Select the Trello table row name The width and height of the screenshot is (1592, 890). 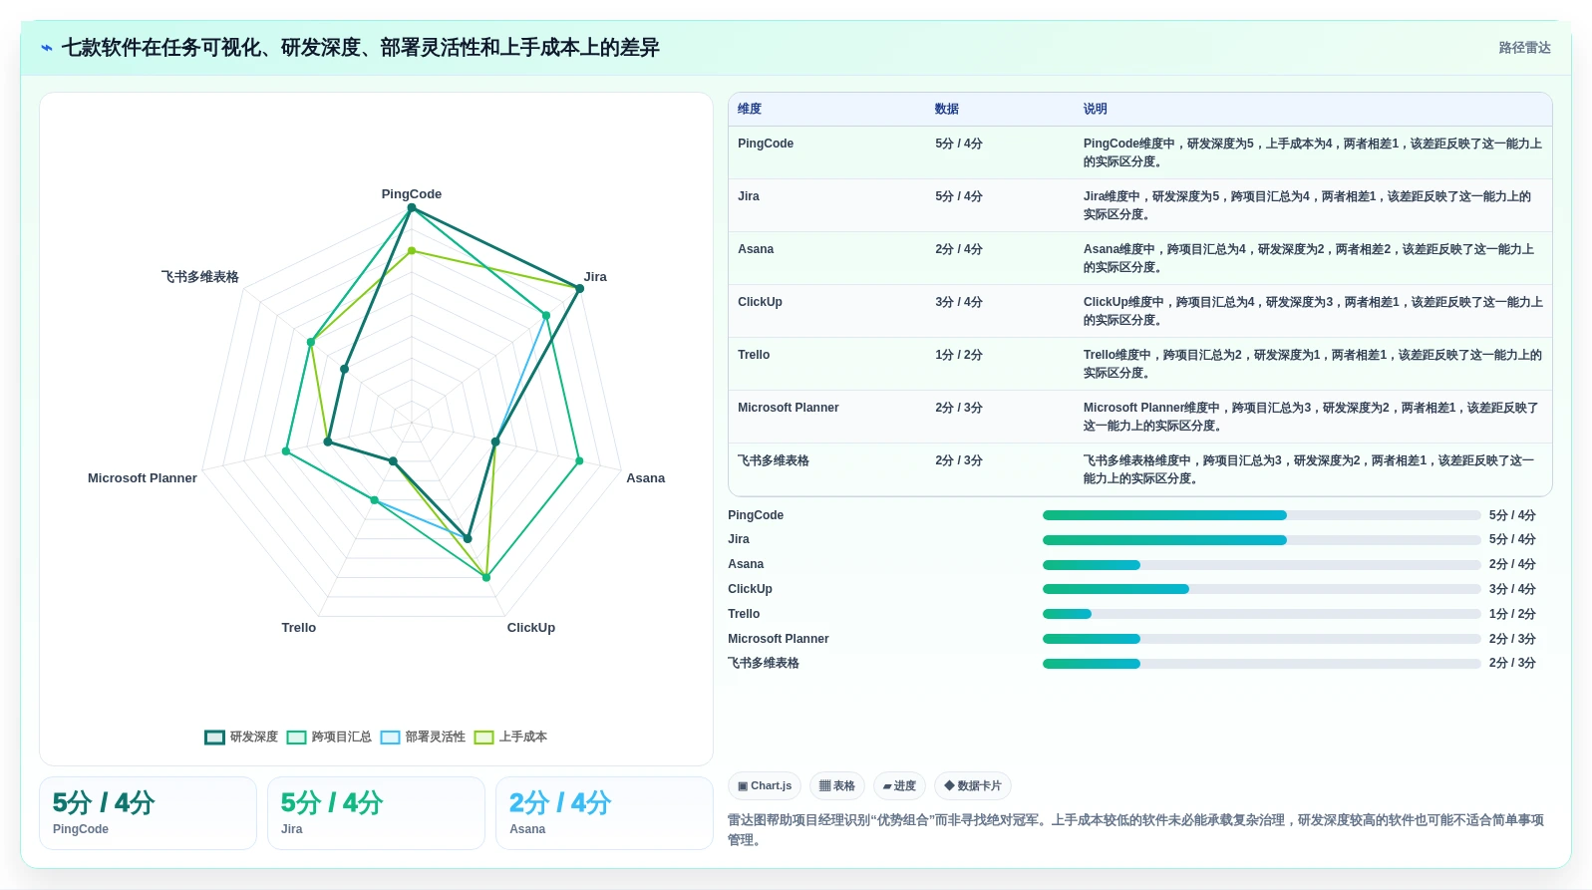(754, 355)
